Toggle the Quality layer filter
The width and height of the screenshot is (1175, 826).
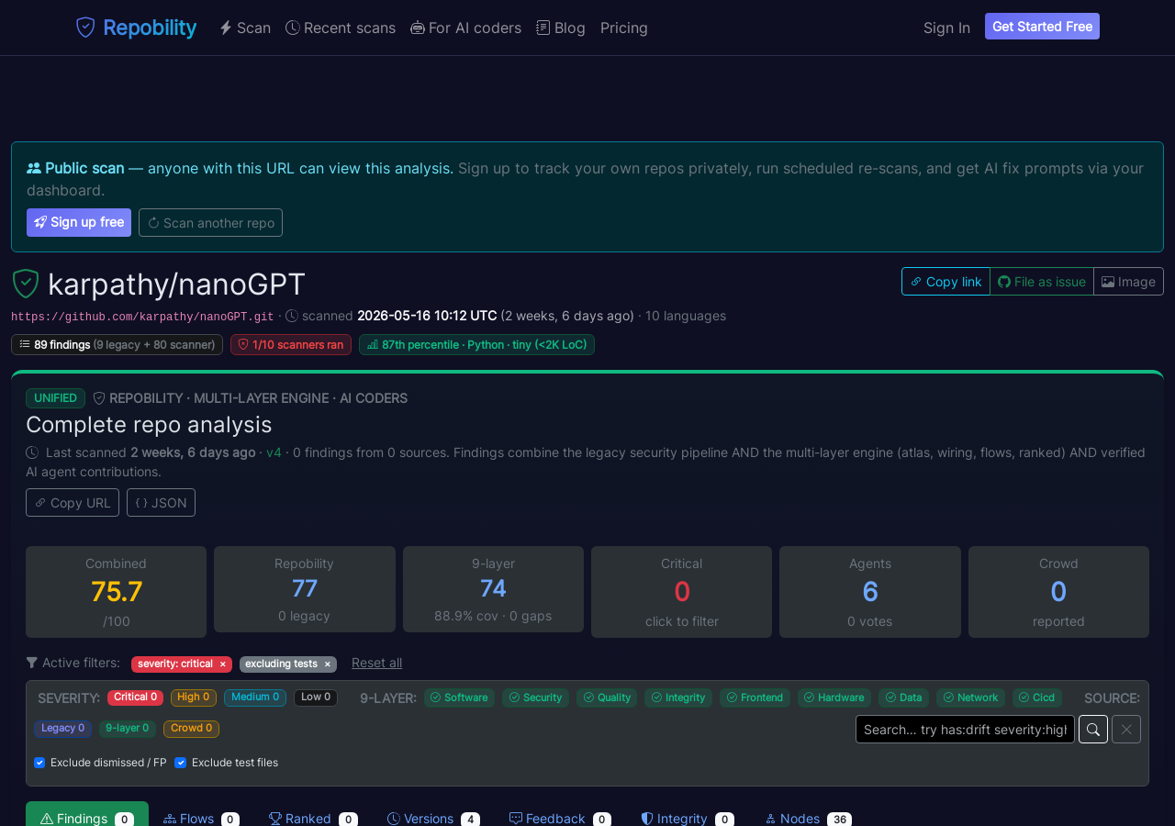click(x=607, y=698)
